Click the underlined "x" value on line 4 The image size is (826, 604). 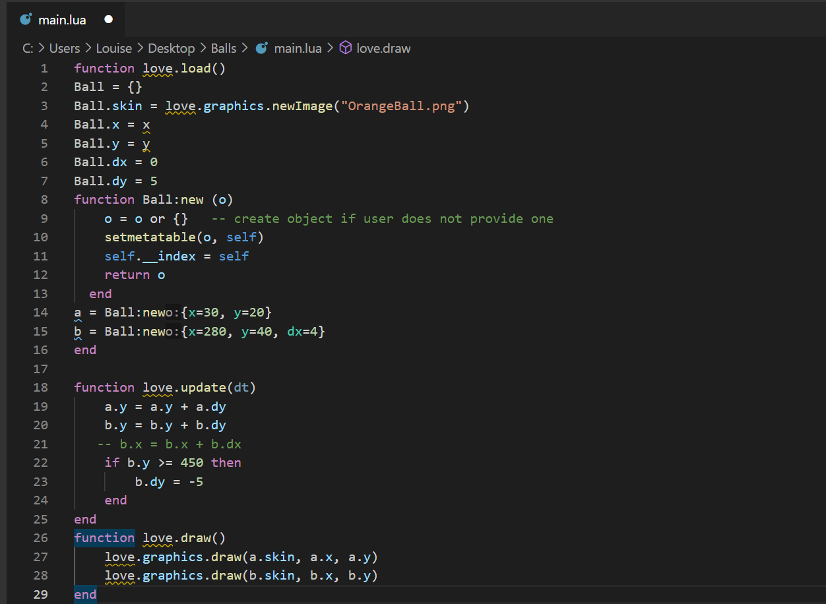146,124
